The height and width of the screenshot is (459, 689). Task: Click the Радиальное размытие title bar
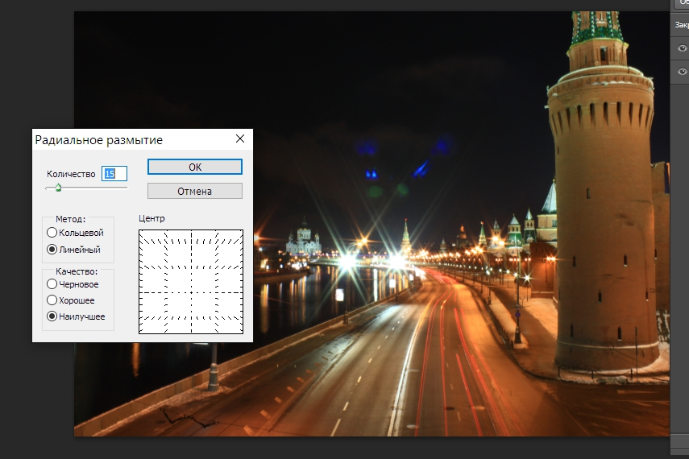(x=121, y=139)
